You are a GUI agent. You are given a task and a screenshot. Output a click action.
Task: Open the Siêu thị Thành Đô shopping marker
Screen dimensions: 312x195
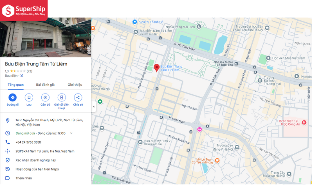pos(135,22)
